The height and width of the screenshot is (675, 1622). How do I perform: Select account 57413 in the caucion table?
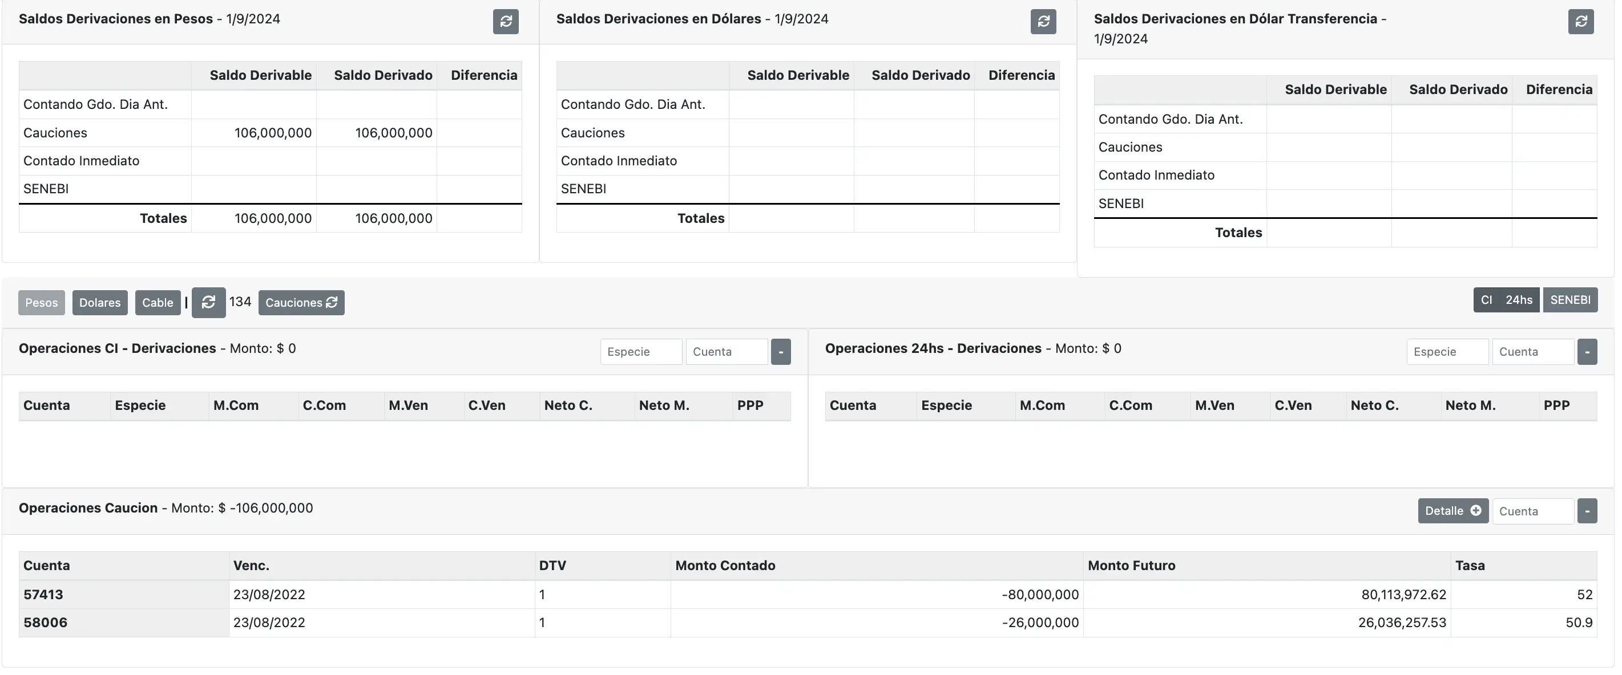click(43, 595)
